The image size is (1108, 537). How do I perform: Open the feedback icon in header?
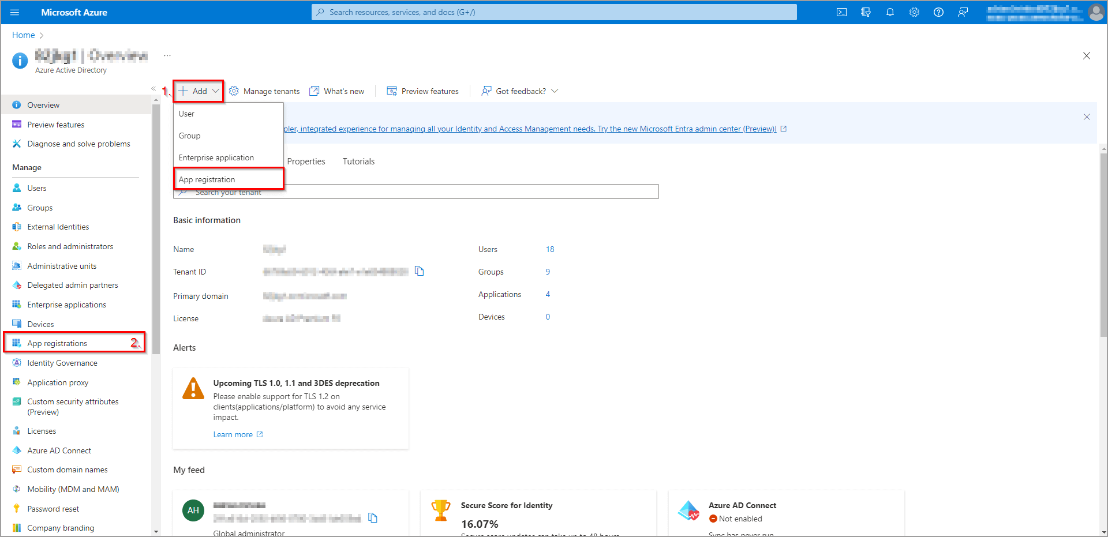[963, 12]
